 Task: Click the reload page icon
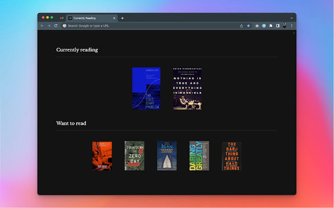coord(56,25)
